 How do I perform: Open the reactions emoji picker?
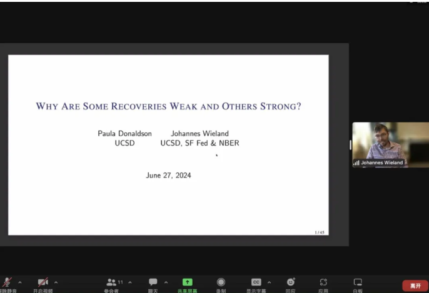click(x=290, y=282)
